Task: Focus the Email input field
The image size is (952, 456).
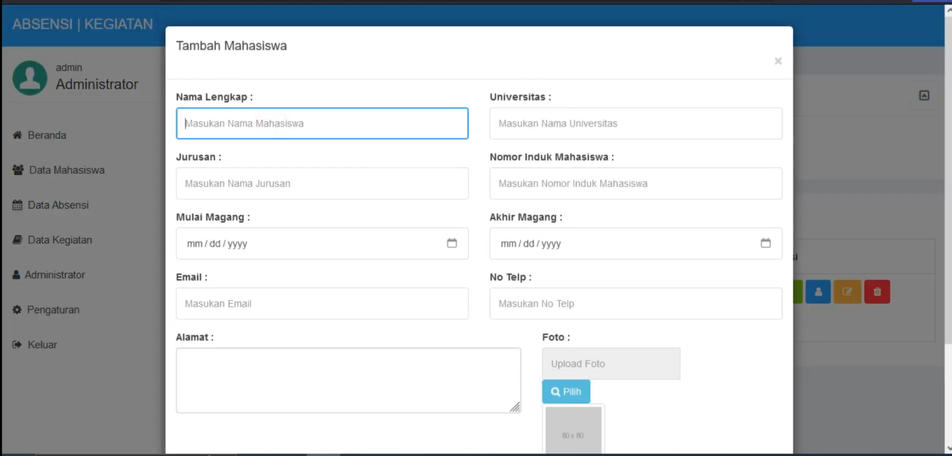Action: click(x=322, y=303)
